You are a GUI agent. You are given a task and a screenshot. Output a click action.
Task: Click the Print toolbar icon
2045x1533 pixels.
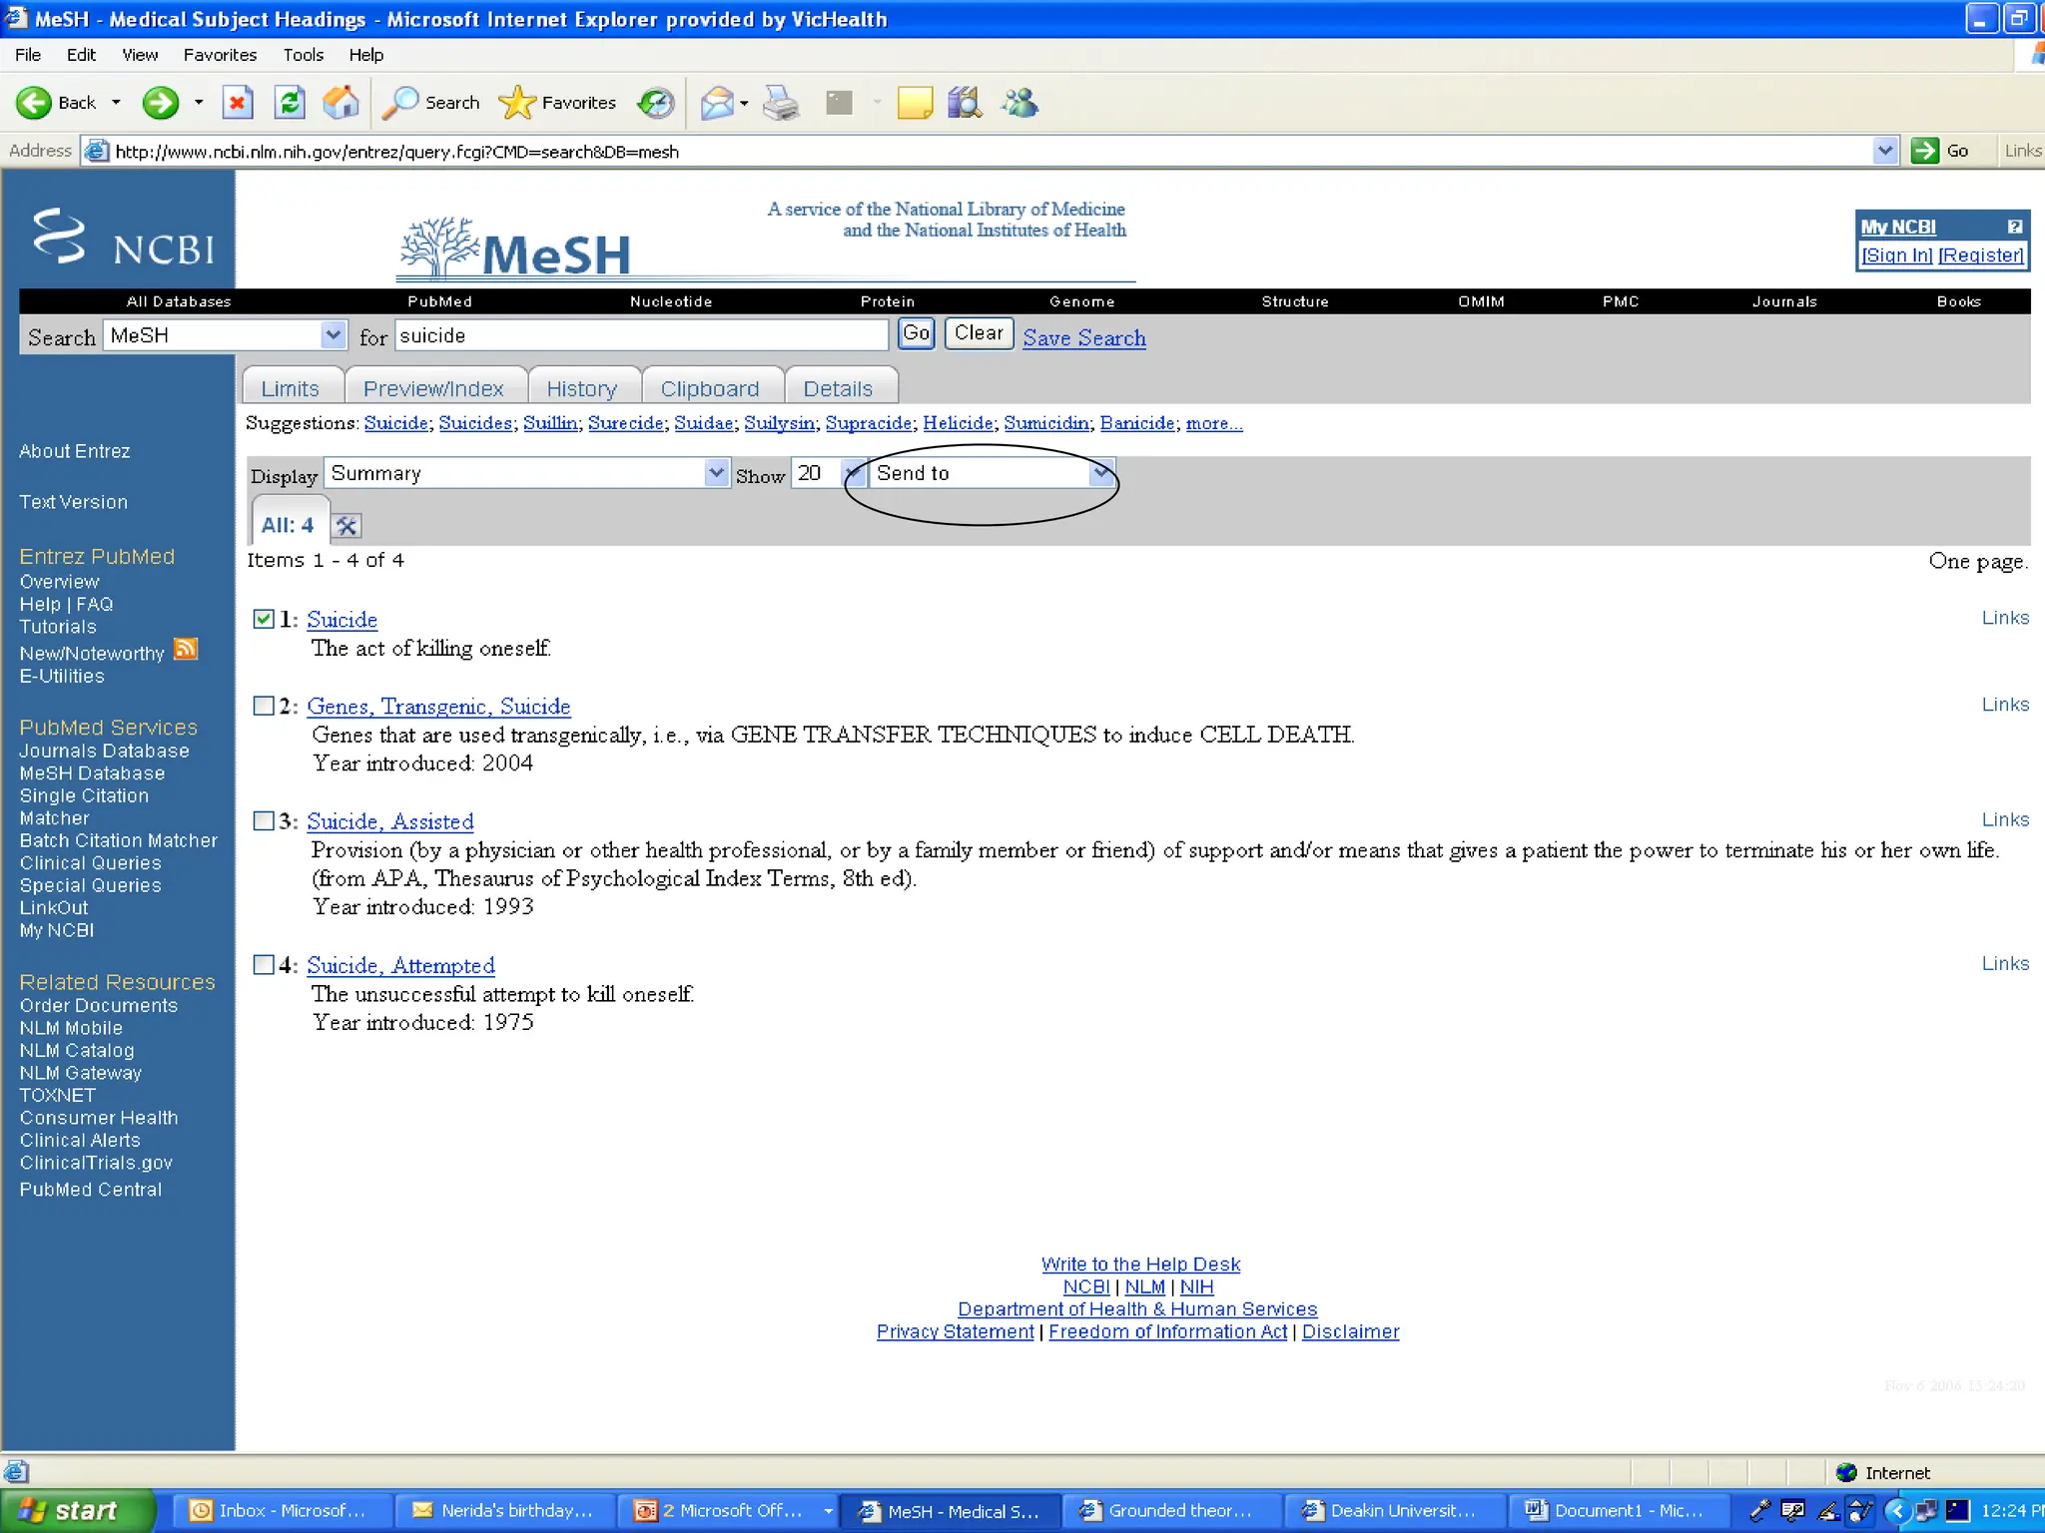(x=781, y=103)
